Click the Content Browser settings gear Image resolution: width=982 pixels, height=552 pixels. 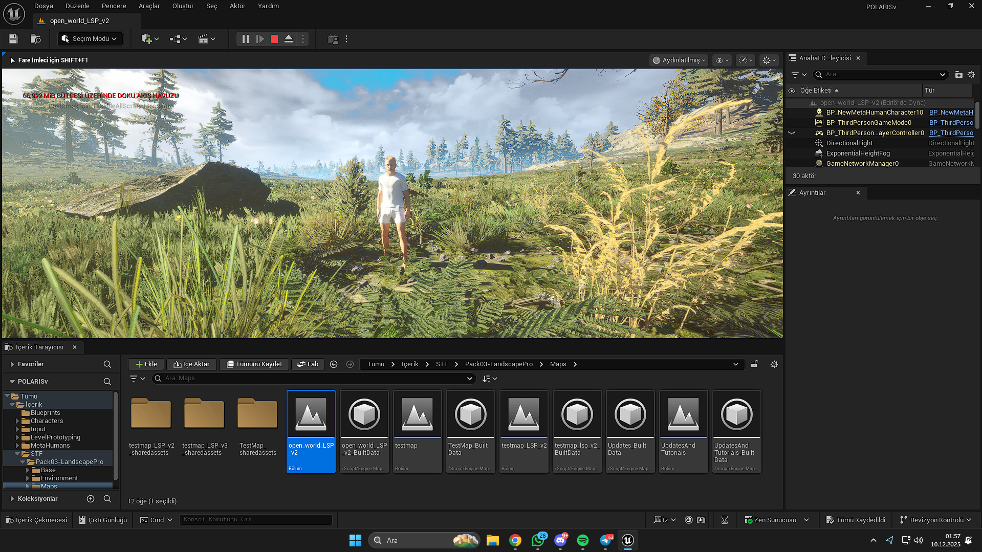point(774,364)
